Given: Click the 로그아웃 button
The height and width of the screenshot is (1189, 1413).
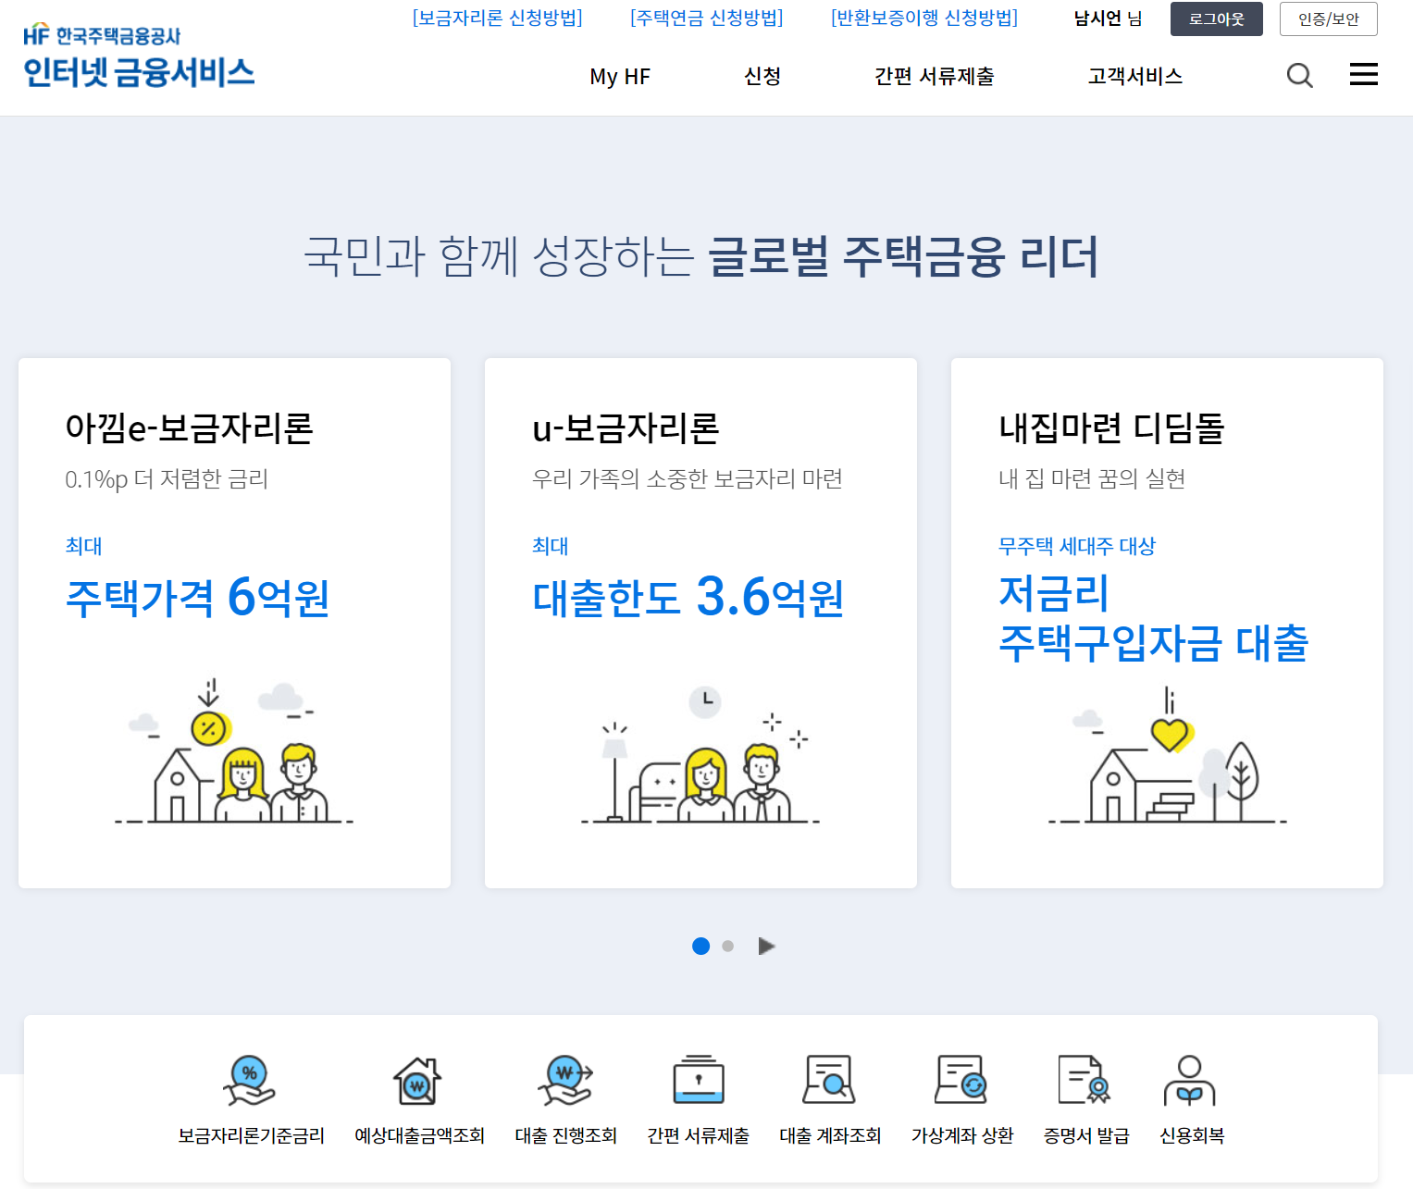Looking at the screenshot, I should click(x=1217, y=19).
